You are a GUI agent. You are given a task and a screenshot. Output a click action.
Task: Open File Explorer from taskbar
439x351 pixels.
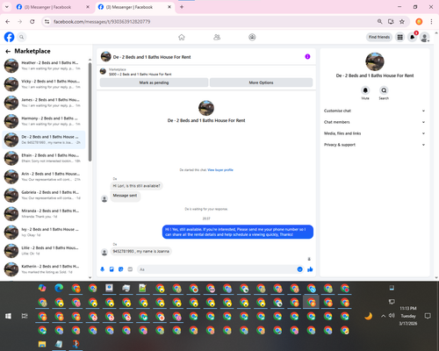pos(42,344)
